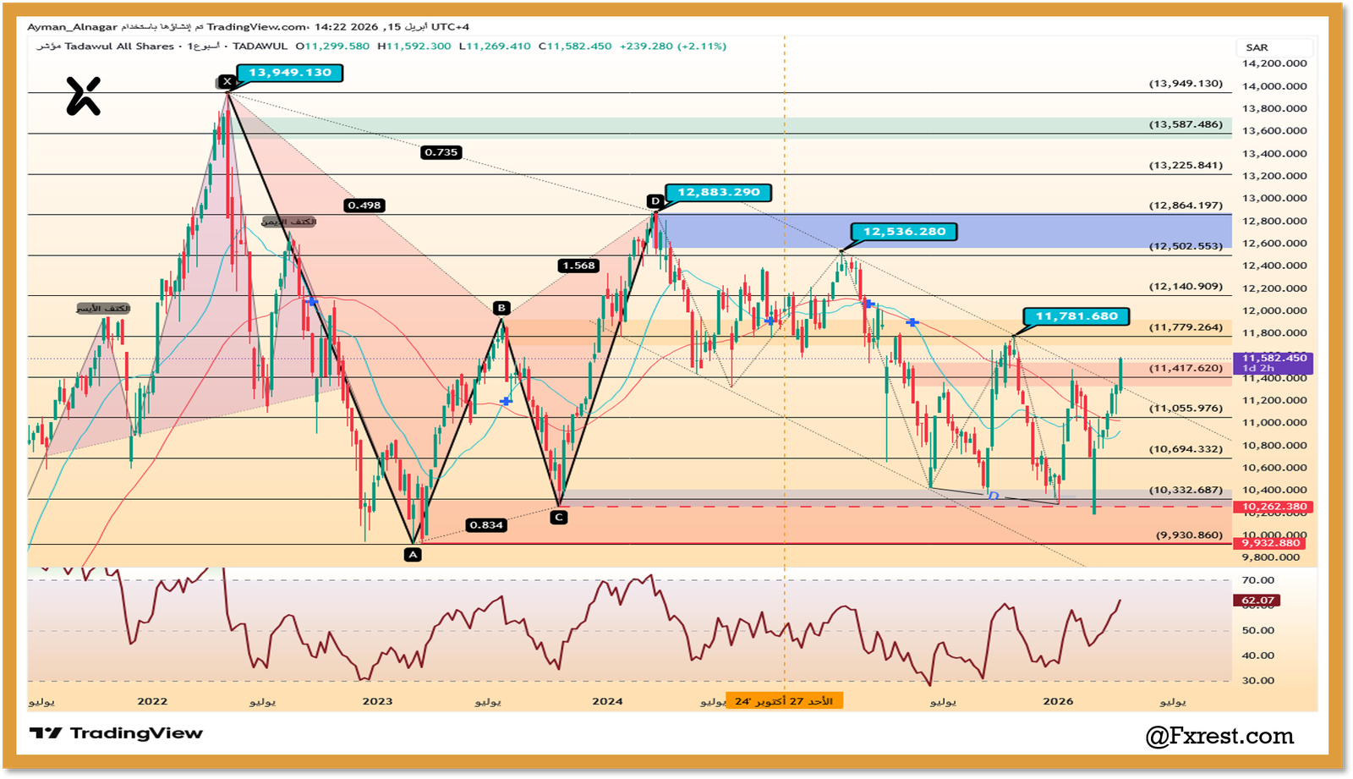Open the SAR currency selector
Image resolution: width=1353 pixels, height=779 pixels.
[x=1257, y=47]
